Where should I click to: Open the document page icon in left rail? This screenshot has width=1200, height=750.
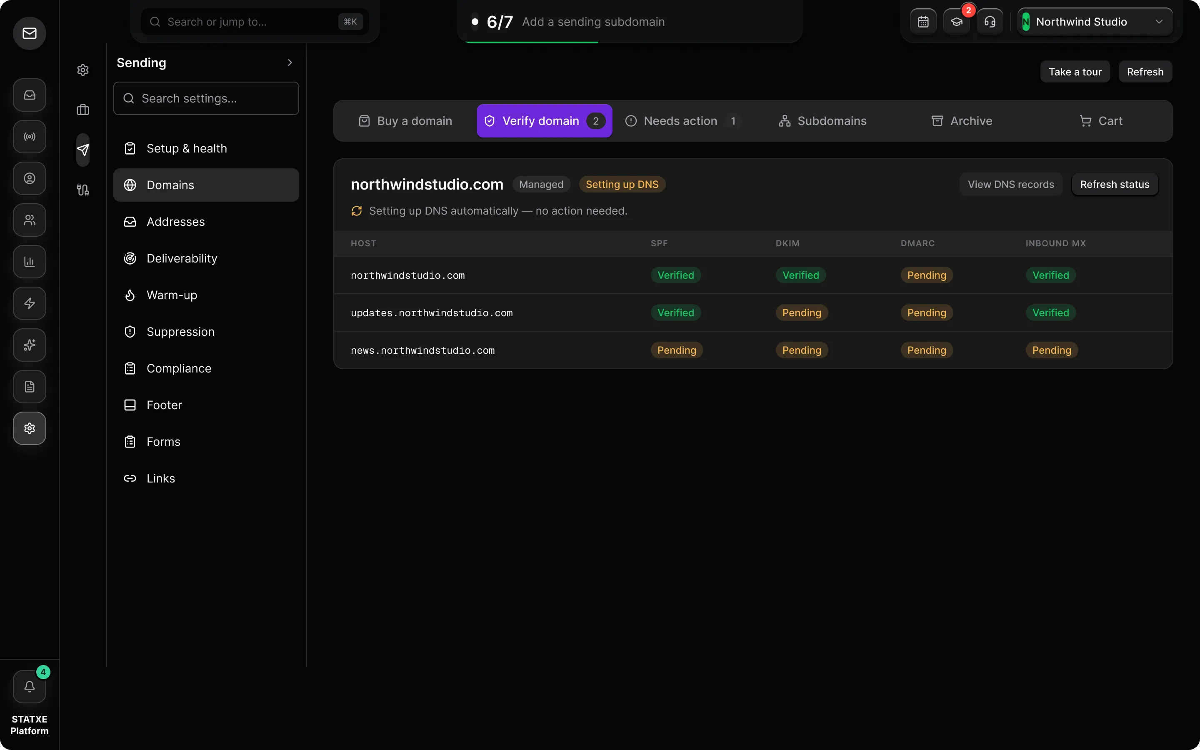coord(29,386)
